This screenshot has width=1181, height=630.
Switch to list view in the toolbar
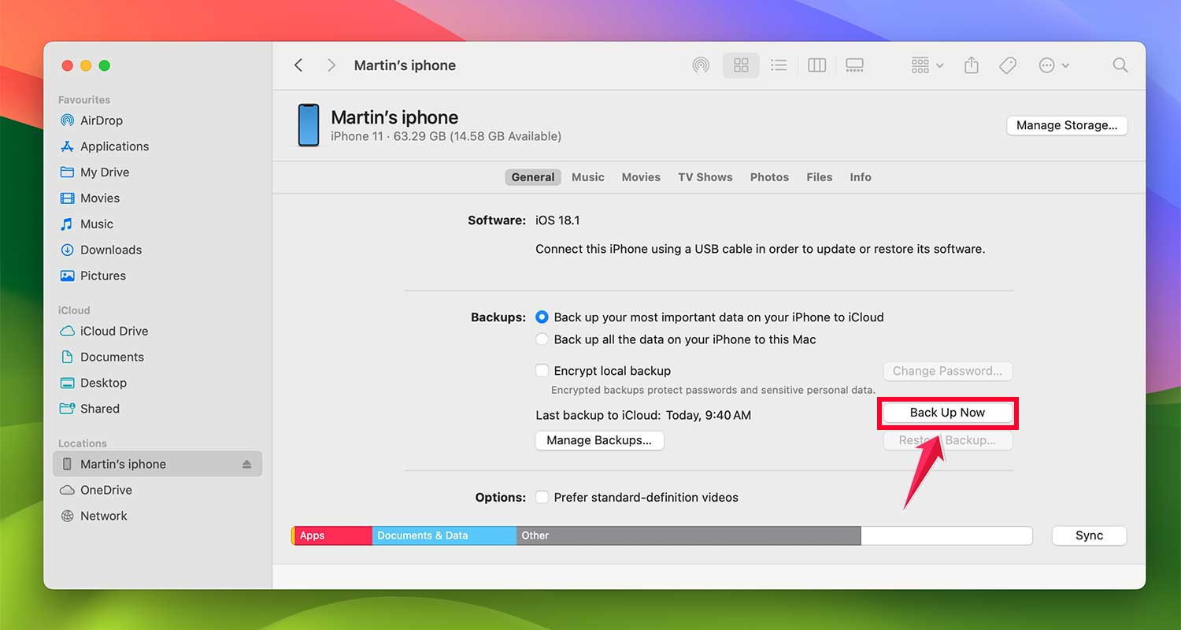(779, 65)
